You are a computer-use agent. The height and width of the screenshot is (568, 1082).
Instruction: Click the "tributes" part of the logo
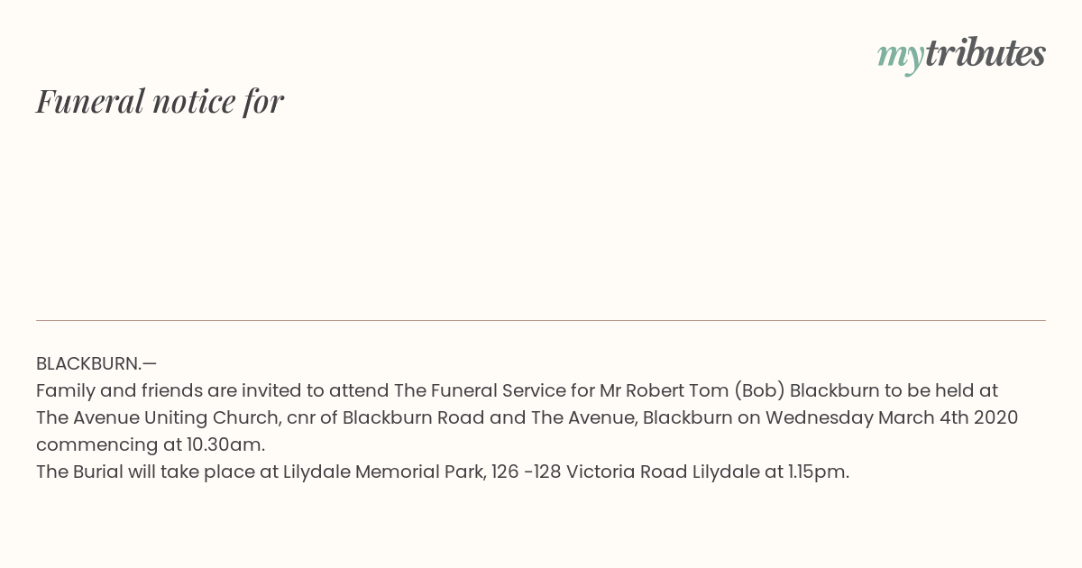985,53
